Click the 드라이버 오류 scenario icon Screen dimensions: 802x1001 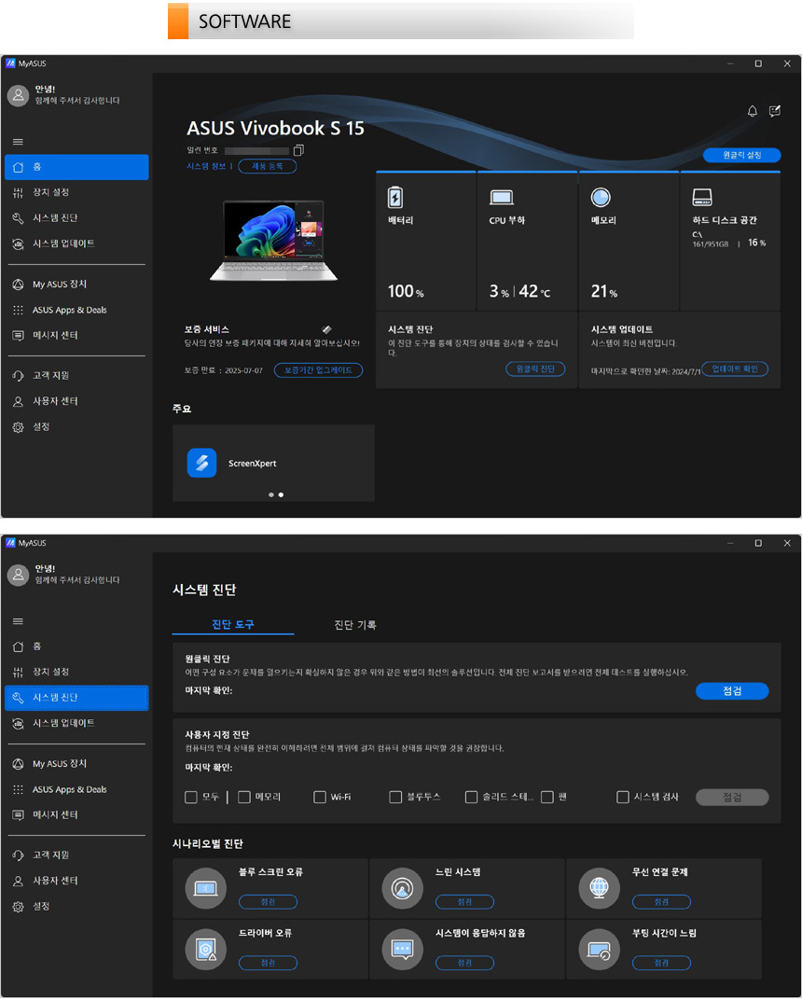pos(205,950)
